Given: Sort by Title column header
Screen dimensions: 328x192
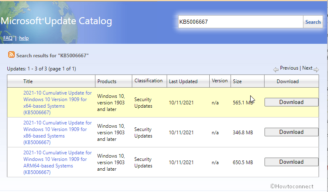Looking at the screenshot, I should coord(28,81).
